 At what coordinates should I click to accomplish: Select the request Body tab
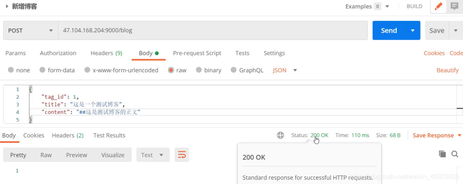(x=149, y=53)
